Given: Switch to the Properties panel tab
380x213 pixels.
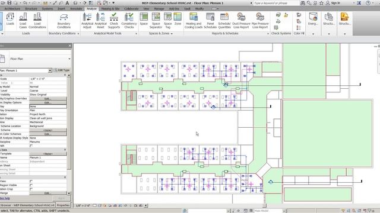Looking at the screenshot, I should (x=63, y=205).
